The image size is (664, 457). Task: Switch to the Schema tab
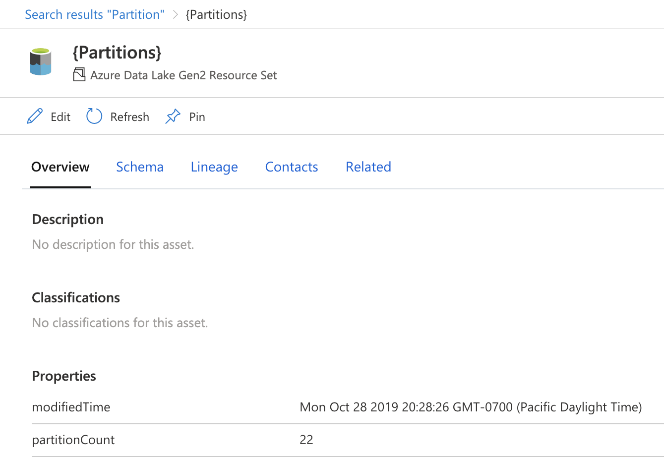point(140,167)
